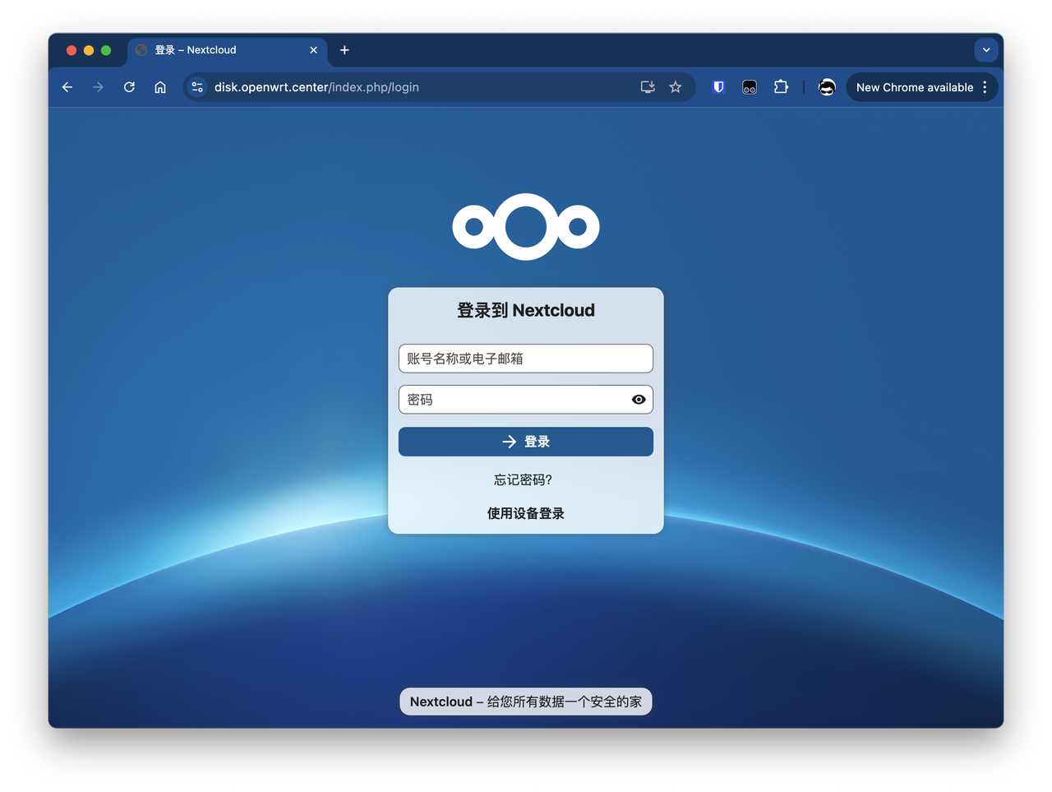Go back to the previous page
Image resolution: width=1052 pixels, height=792 pixels.
coord(67,87)
